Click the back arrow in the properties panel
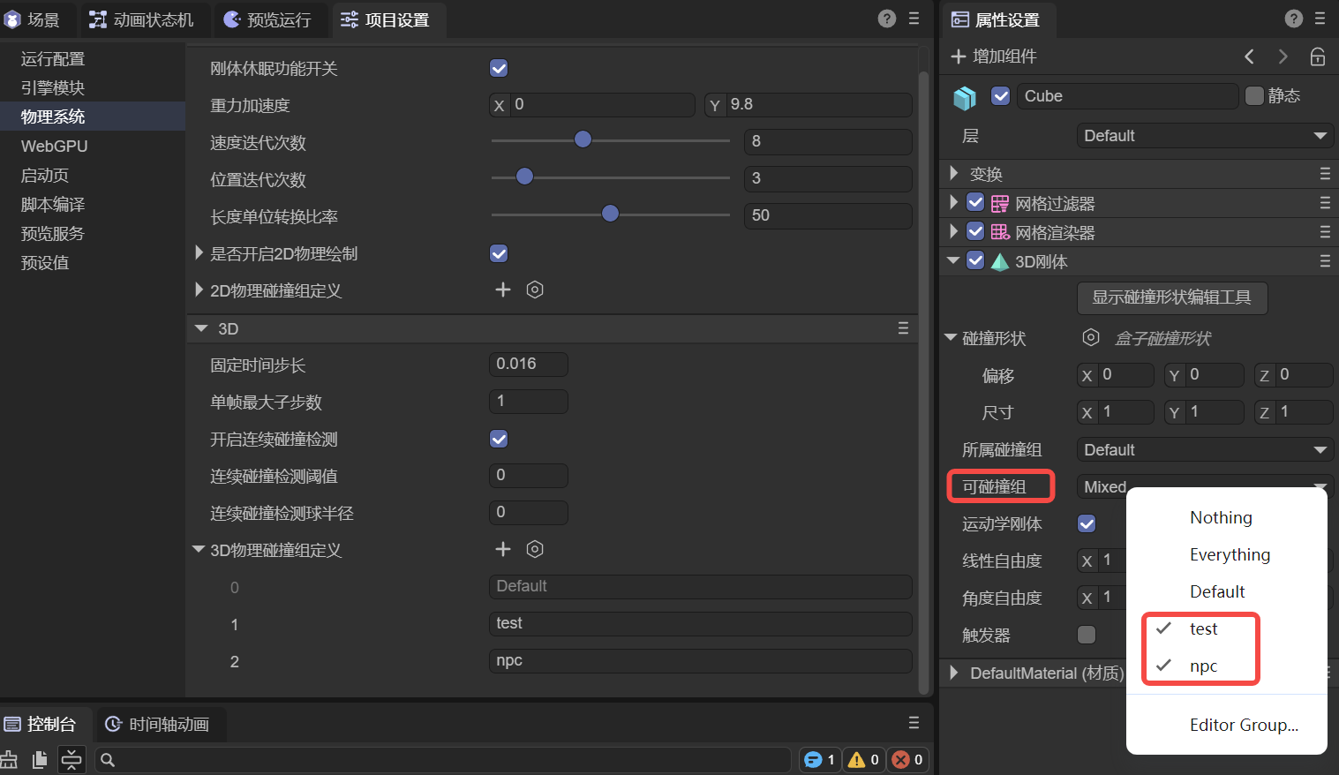1339x775 pixels. [x=1249, y=56]
